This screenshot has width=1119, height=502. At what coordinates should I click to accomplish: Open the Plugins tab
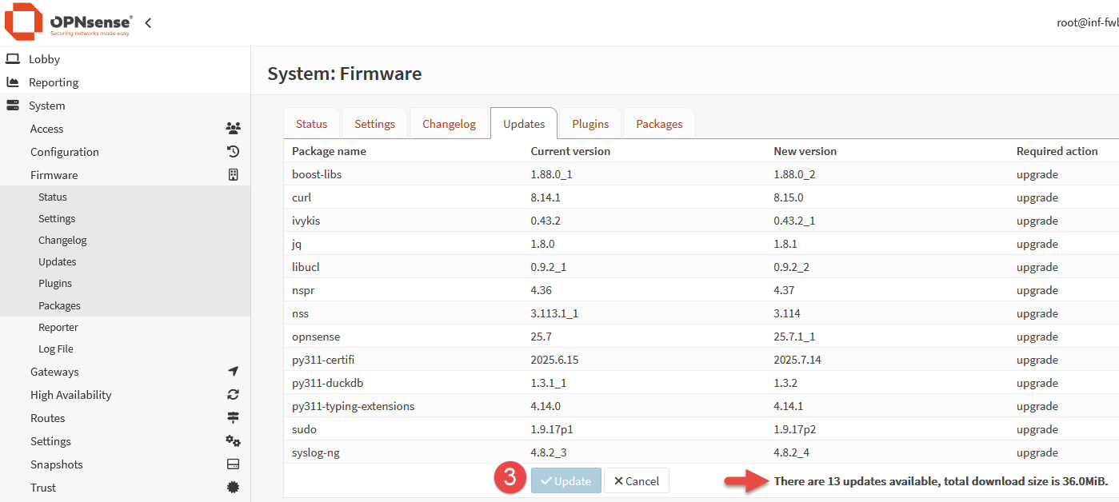pyautogui.click(x=590, y=124)
